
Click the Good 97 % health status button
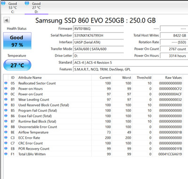pyautogui.click(x=17, y=41)
